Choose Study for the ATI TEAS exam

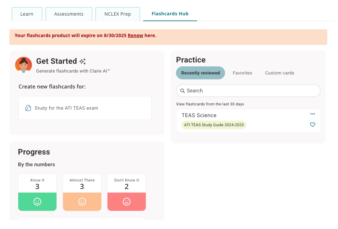85,108
